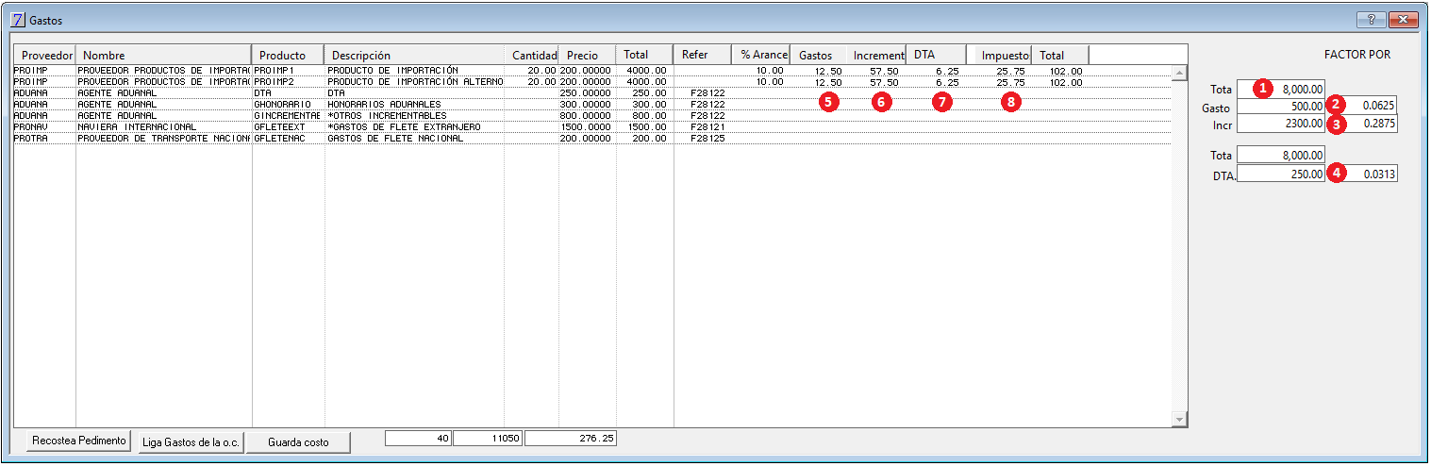Screen dimensions: 1431x466
Task: Click the % Arance column header
Action: click(x=761, y=55)
